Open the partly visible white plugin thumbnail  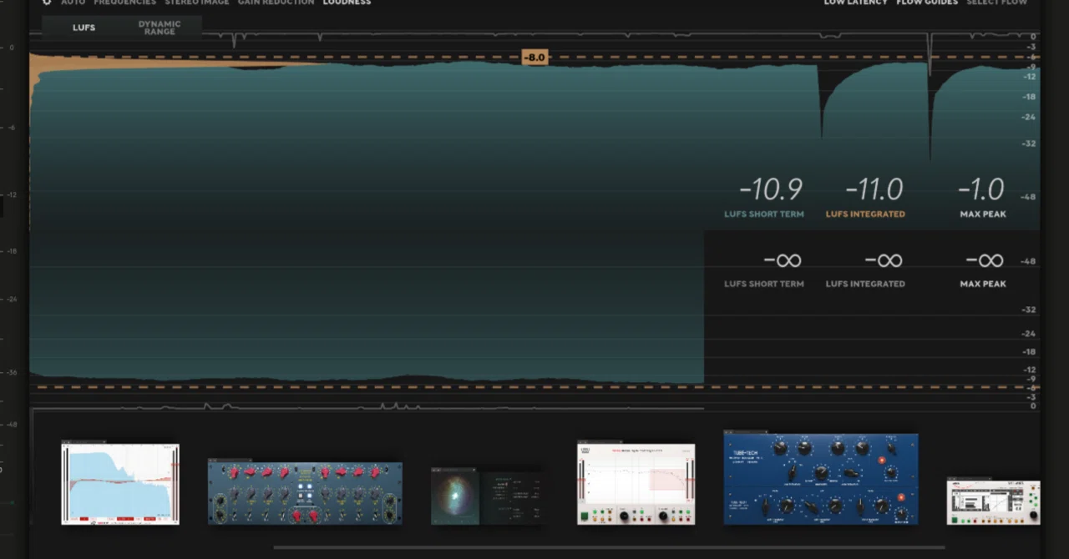point(993,501)
